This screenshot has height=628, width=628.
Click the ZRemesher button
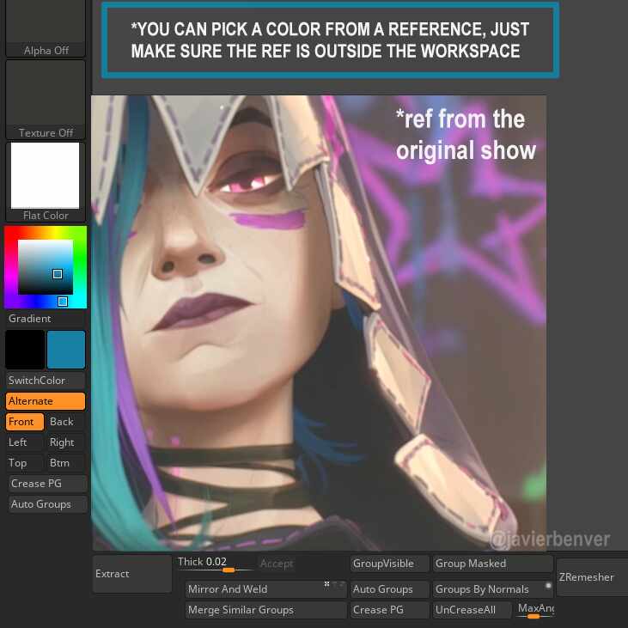pyautogui.click(x=592, y=577)
